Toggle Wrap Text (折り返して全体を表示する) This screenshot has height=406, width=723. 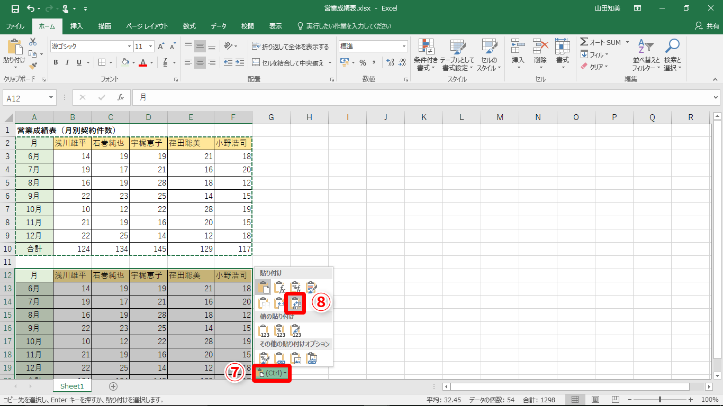[291, 47]
